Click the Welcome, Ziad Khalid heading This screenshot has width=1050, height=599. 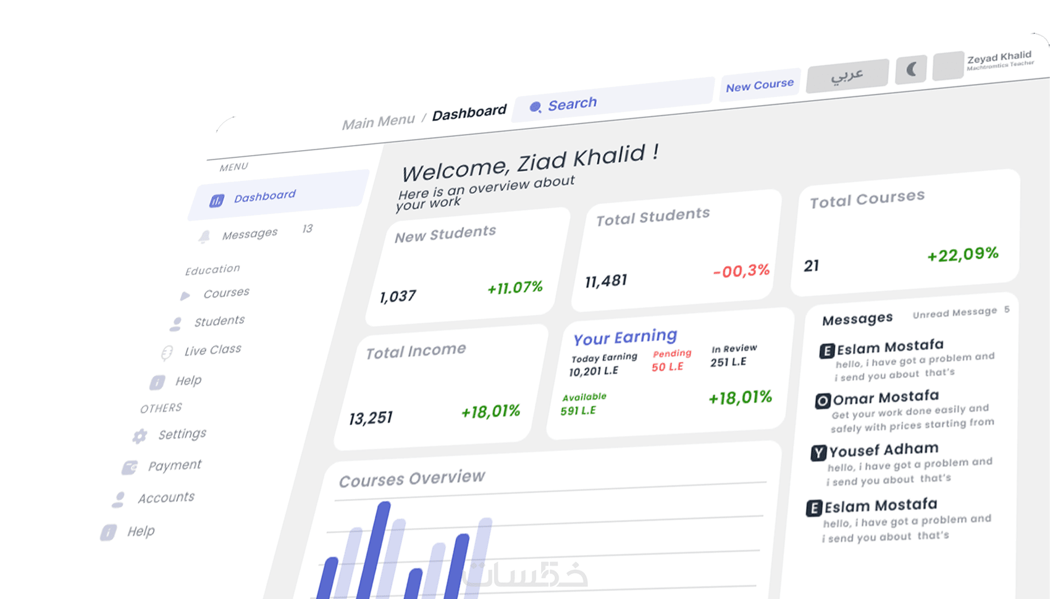point(530,162)
